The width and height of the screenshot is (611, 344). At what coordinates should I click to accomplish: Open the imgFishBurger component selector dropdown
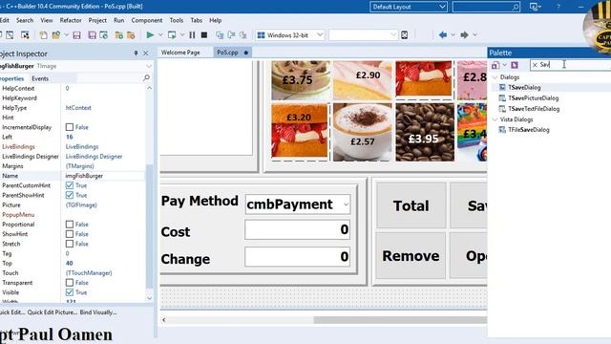click(x=149, y=66)
